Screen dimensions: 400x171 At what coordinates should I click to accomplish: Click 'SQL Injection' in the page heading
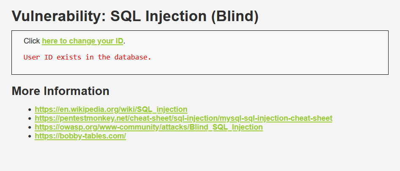tap(158, 16)
